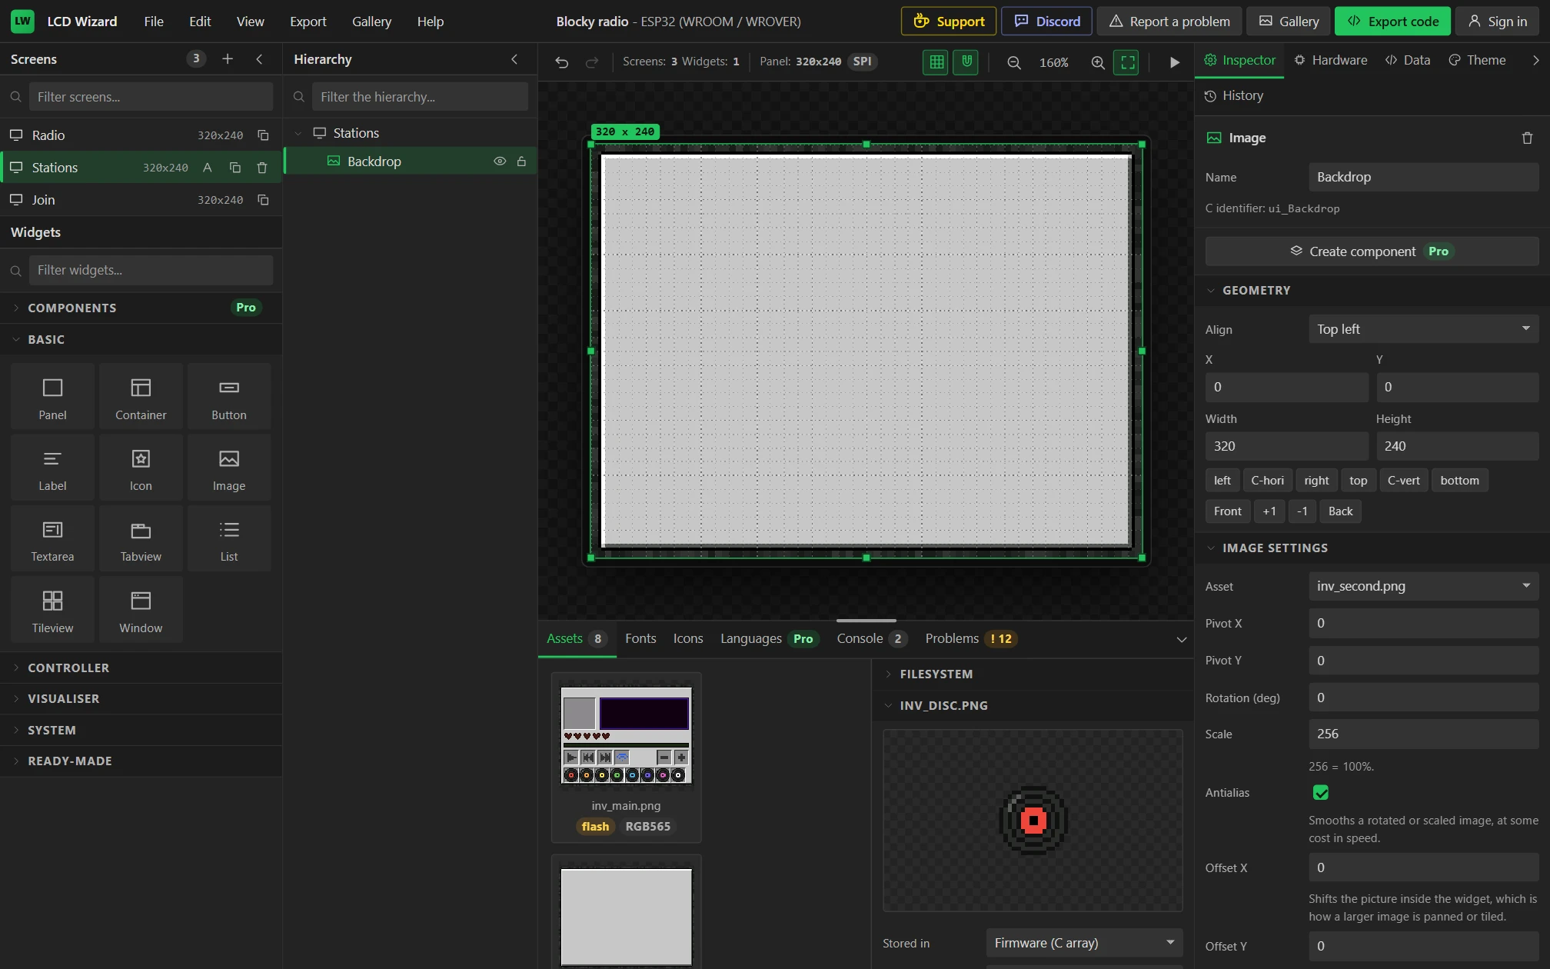Image resolution: width=1550 pixels, height=969 pixels.
Task: Open the Problems tab
Action: click(x=971, y=638)
